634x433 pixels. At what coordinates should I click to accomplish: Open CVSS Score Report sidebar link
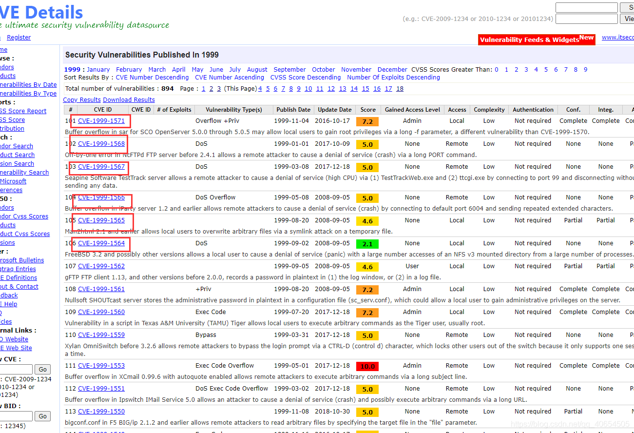23,111
